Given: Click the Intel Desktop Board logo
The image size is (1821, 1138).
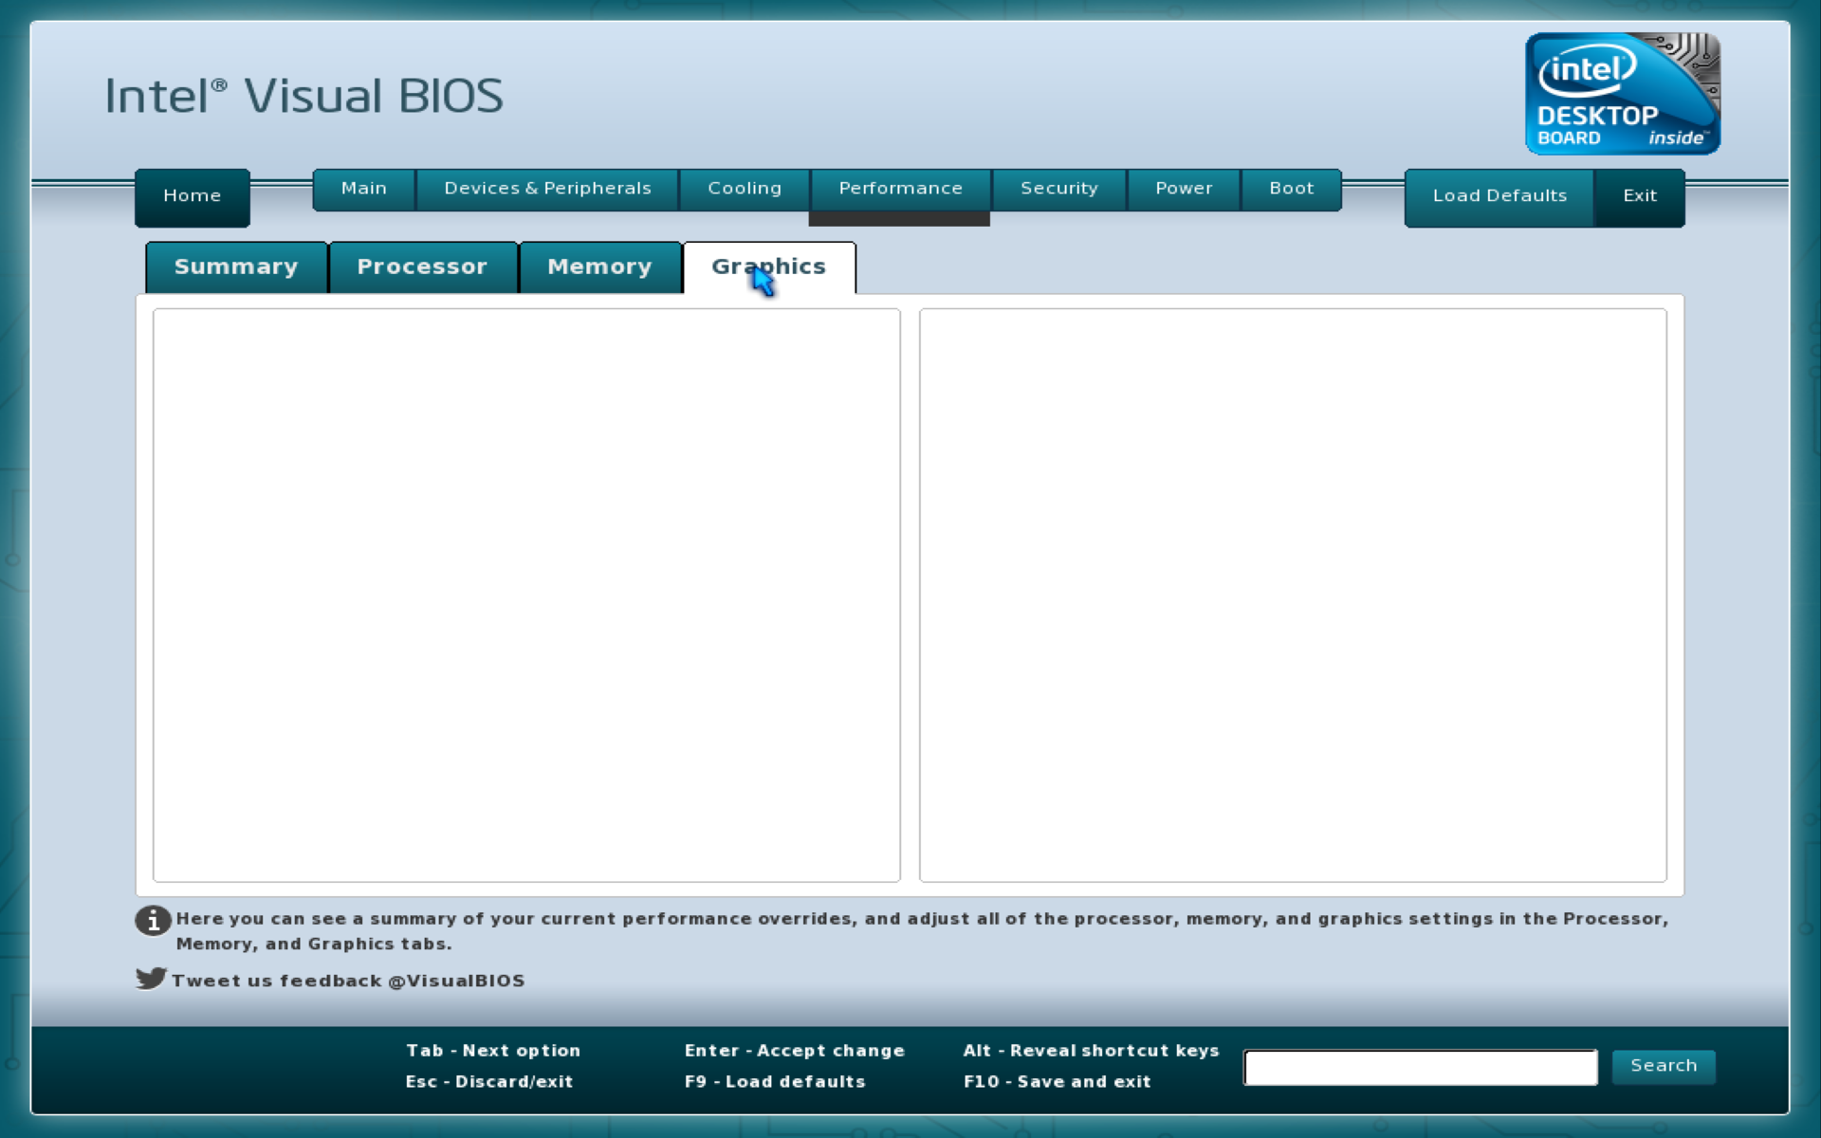Looking at the screenshot, I should pyautogui.click(x=1622, y=93).
